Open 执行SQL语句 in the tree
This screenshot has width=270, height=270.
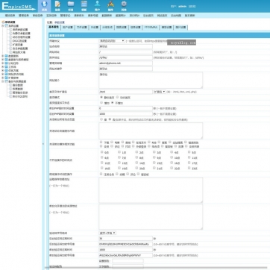20,96
